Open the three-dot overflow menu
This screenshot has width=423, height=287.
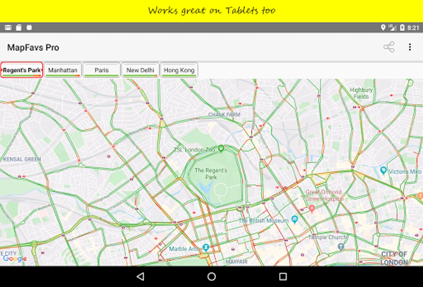coord(410,47)
